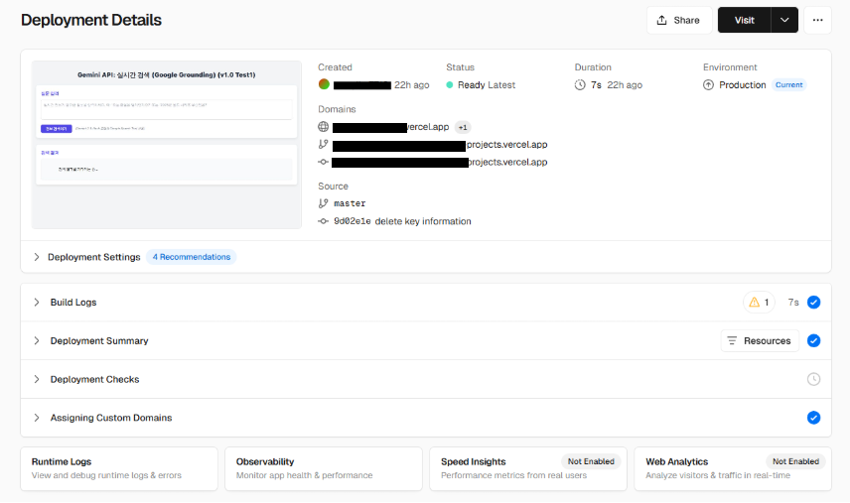Click the commit icon beside the domain link
Screen dimensions: 850x503
pyautogui.click(x=323, y=162)
